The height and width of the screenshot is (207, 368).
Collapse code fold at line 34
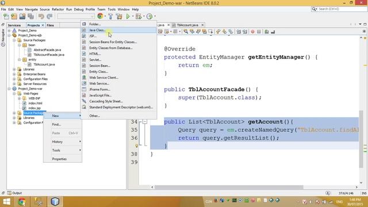144,121
